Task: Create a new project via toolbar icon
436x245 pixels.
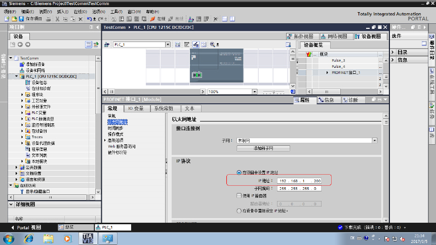Action: (7, 19)
